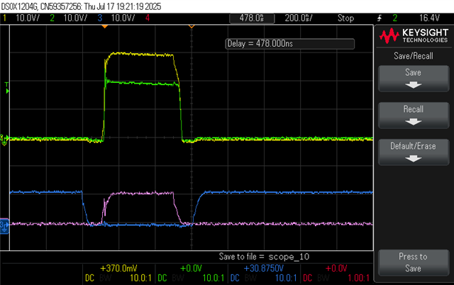Viewport: 454px width, 285px height.
Task: Click the 200.0ns/ timebase setting
Action: (299, 18)
